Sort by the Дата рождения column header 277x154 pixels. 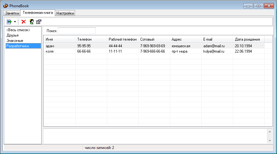(249, 39)
